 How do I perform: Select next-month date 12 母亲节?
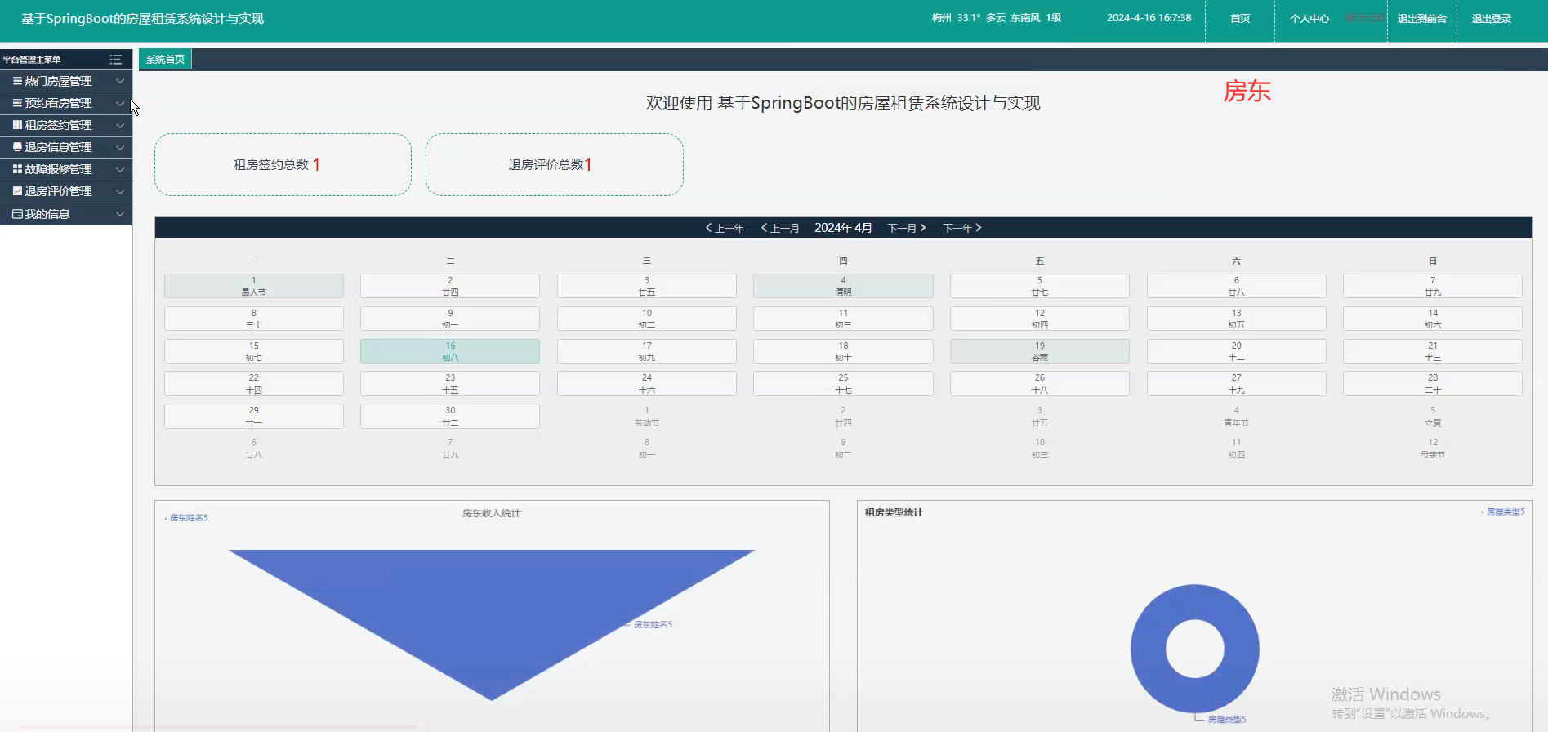[x=1433, y=448]
